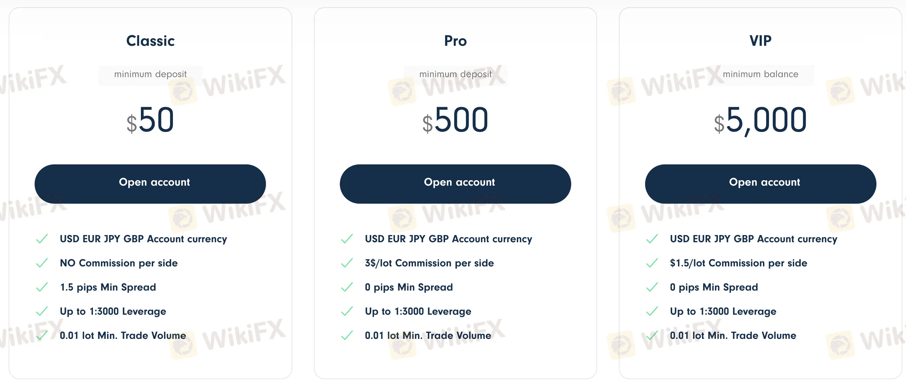Click the $5,000 minimum balance amount

coord(760,120)
